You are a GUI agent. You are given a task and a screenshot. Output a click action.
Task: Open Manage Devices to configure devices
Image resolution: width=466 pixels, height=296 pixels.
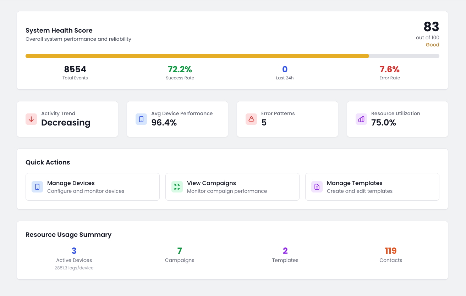tap(92, 187)
